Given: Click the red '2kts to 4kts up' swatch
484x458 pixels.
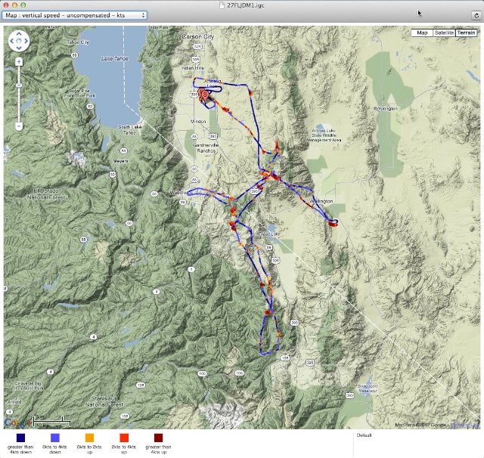Looking at the screenshot, I should [x=124, y=437].
